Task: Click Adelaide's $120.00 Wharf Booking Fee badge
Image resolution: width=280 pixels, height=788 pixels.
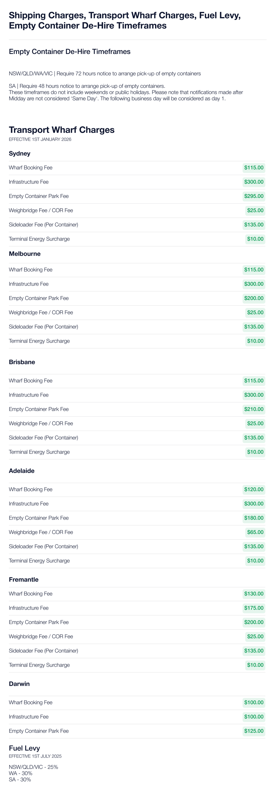Action: click(253, 489)
